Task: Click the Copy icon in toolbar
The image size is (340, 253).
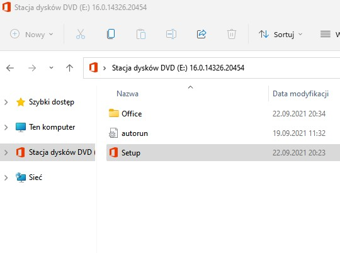Action: click(111, 34)
